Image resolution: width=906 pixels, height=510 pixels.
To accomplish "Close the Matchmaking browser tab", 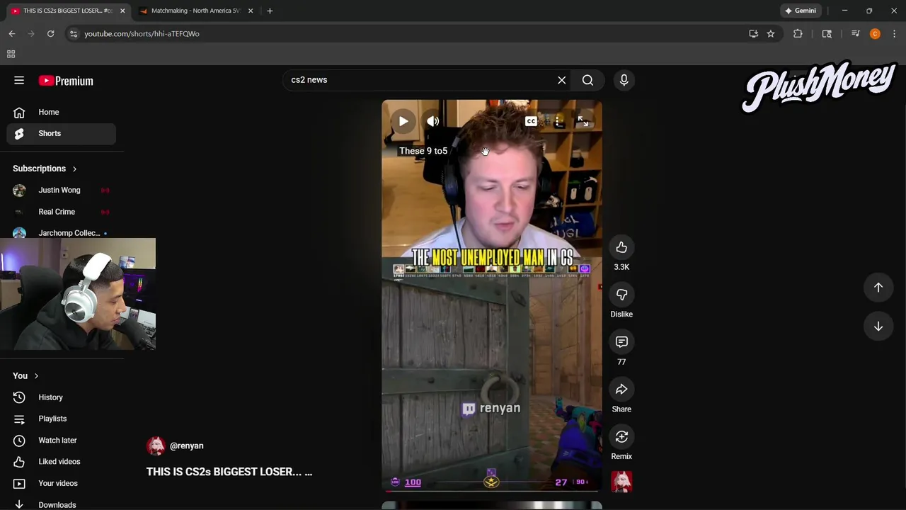I will coord(250,11).
